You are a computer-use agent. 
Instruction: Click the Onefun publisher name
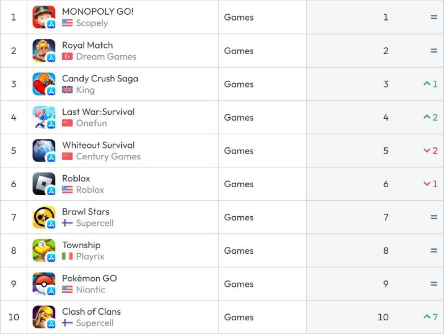click(x=91, y=123)
